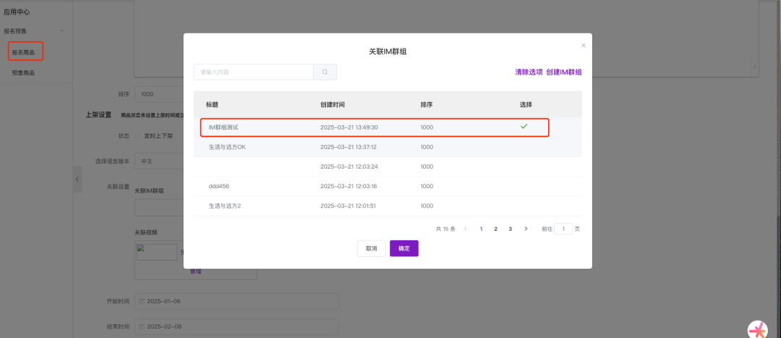Open 报名商品 in the sidebar menu

pyautogui.click(x=23, y=52)
